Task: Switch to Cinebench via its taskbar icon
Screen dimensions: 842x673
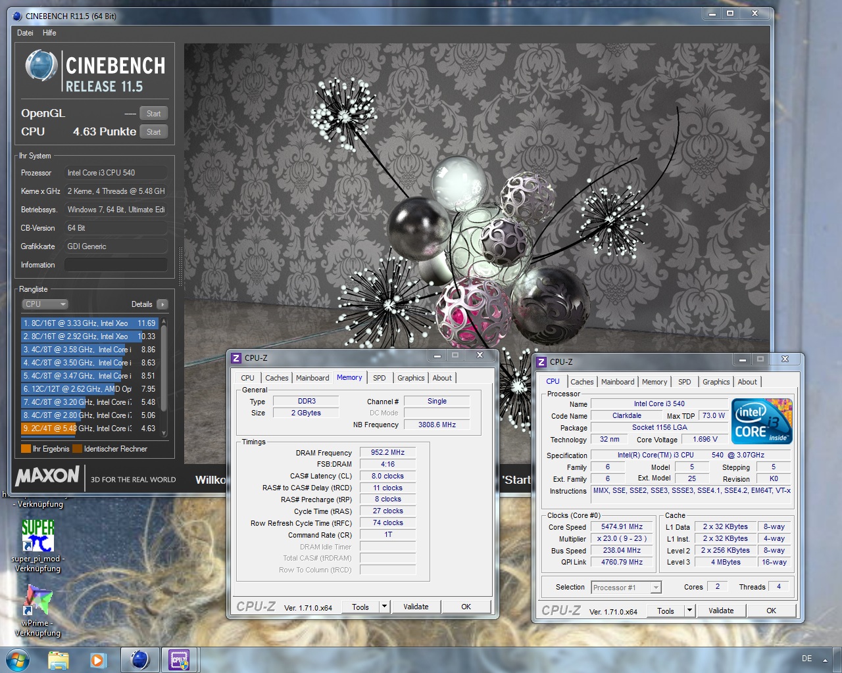Action: (139, 659)
